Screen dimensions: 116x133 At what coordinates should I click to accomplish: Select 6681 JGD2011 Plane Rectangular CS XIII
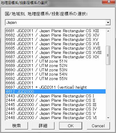tap(55, 31)
